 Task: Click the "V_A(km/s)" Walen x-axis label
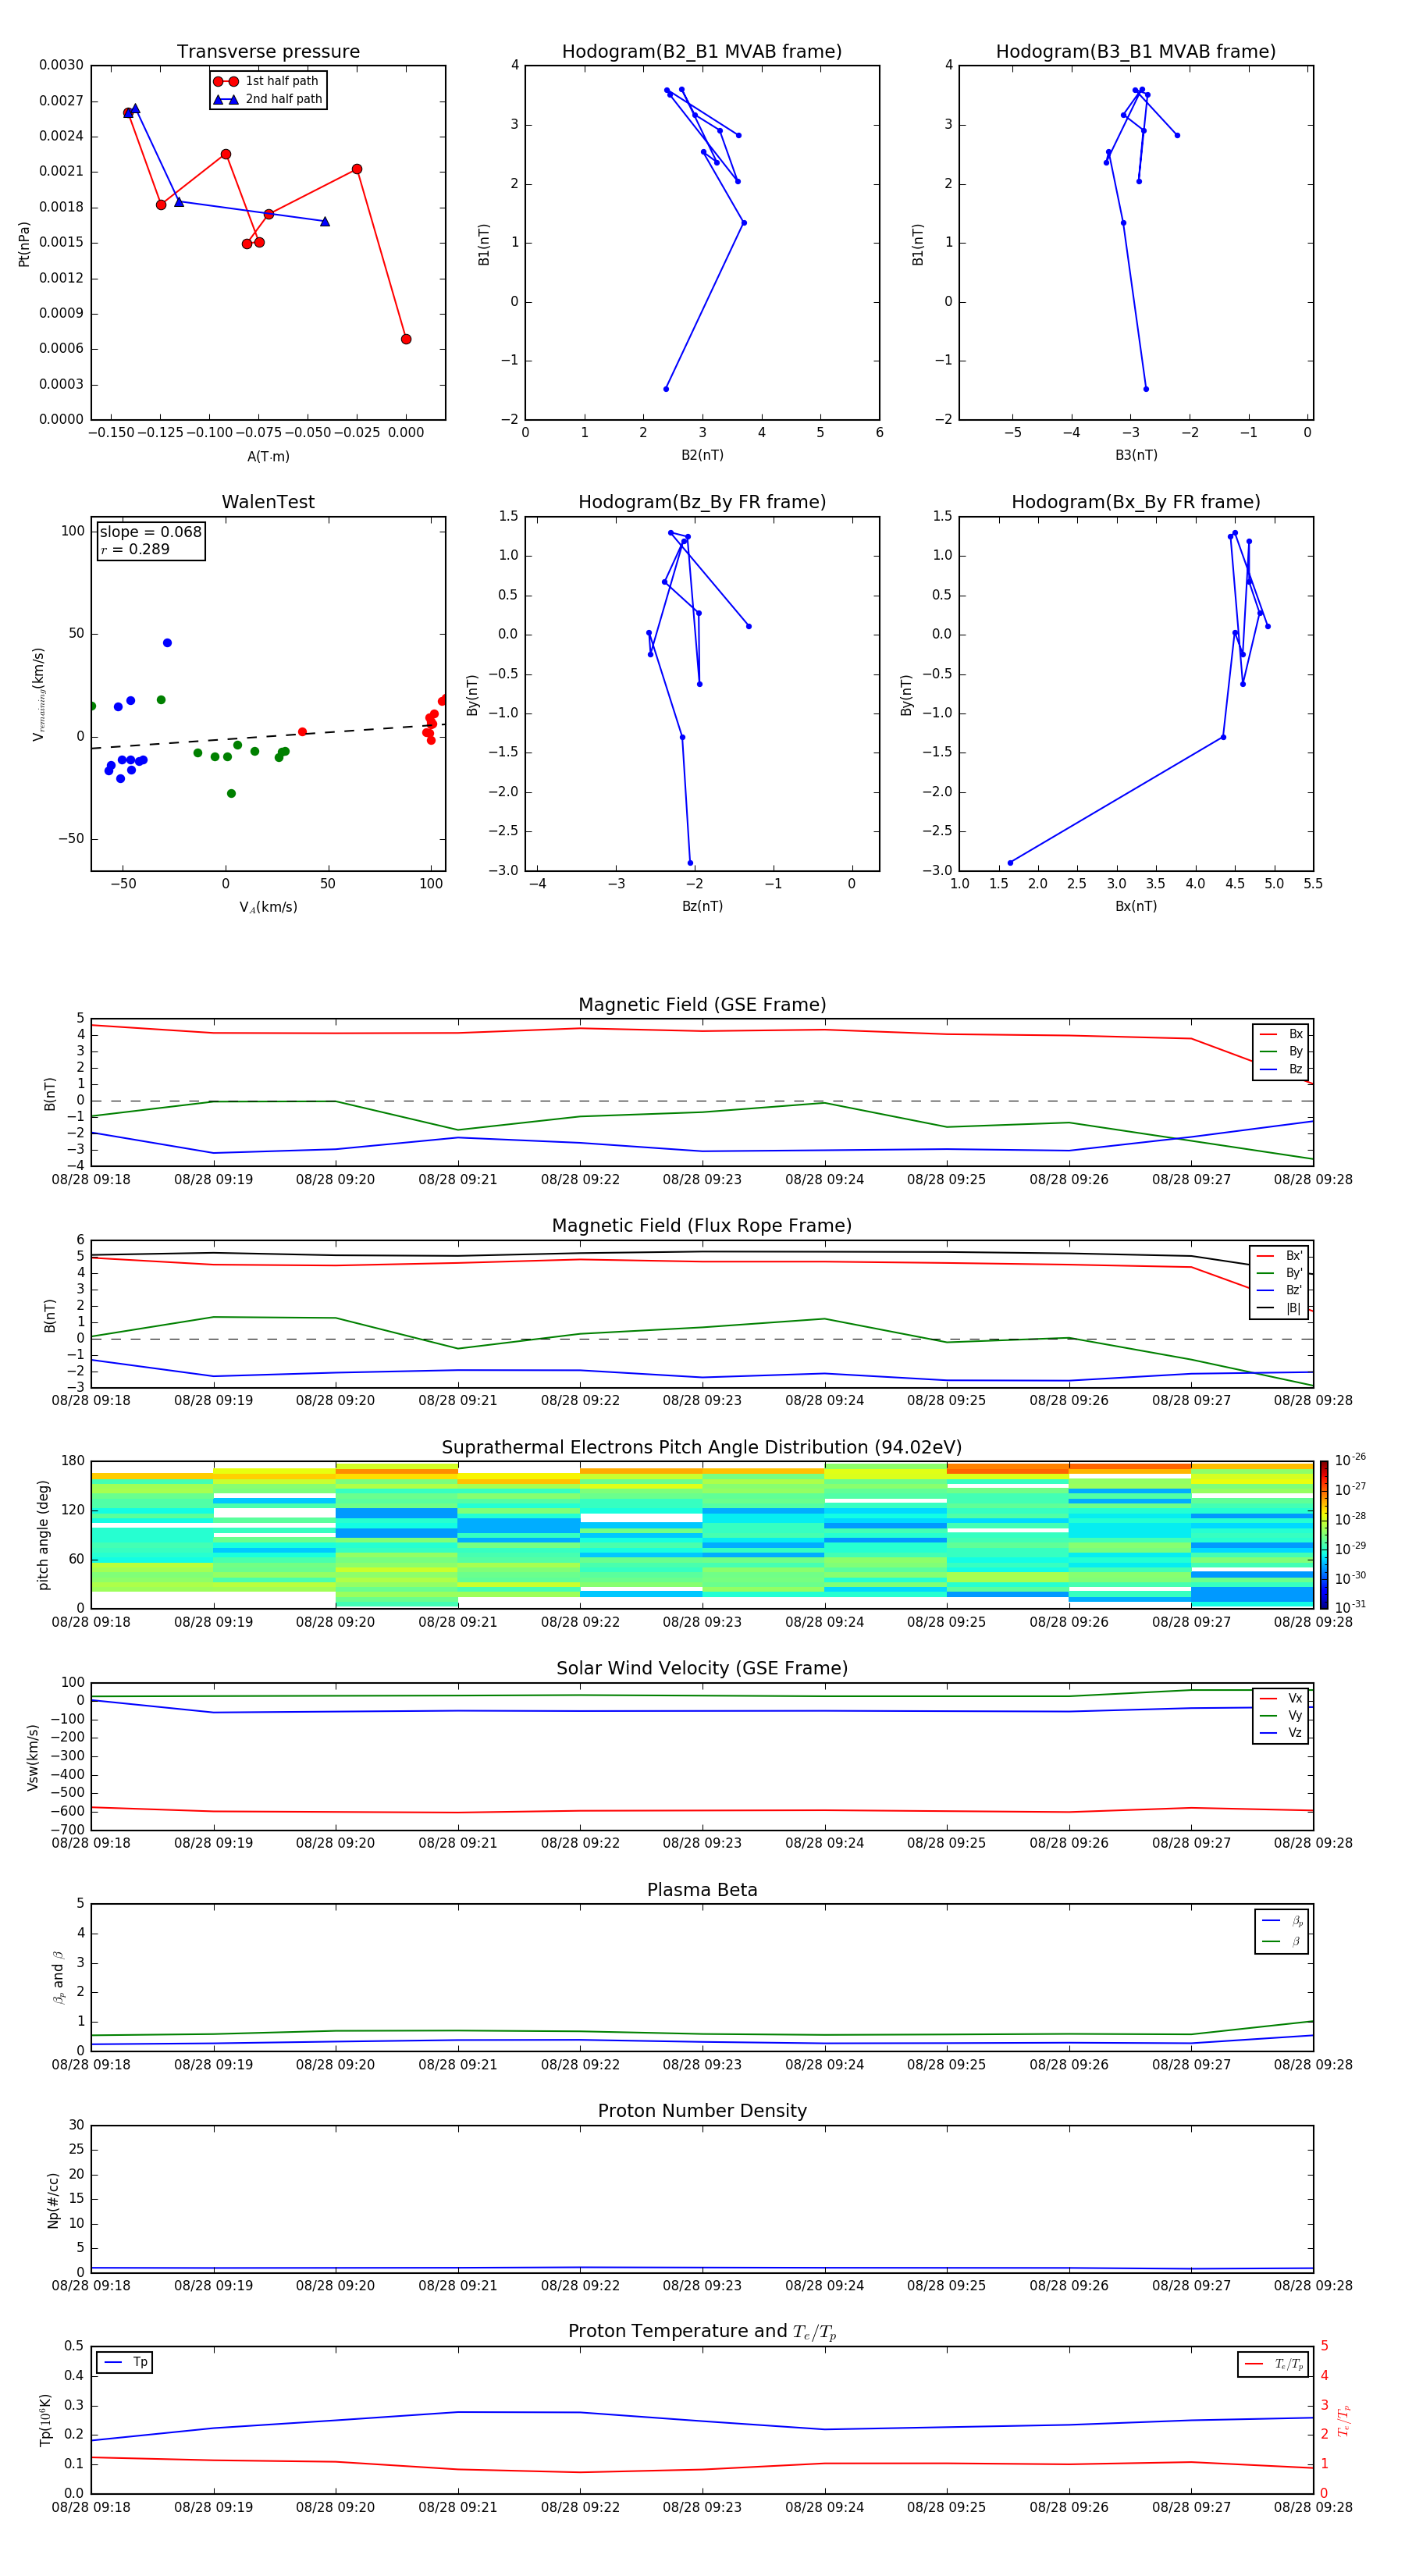coord(268,907)
